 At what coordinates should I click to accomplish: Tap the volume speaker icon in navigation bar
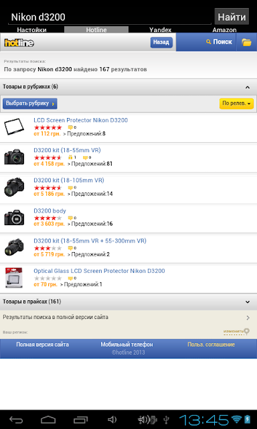coord(112,420)
